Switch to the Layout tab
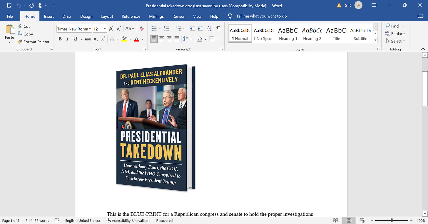 pos(107,16)
